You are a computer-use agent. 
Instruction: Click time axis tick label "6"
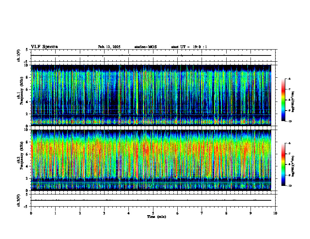click(x=178, y=213)
